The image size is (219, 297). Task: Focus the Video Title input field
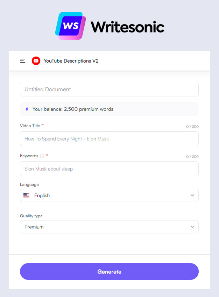109,139
